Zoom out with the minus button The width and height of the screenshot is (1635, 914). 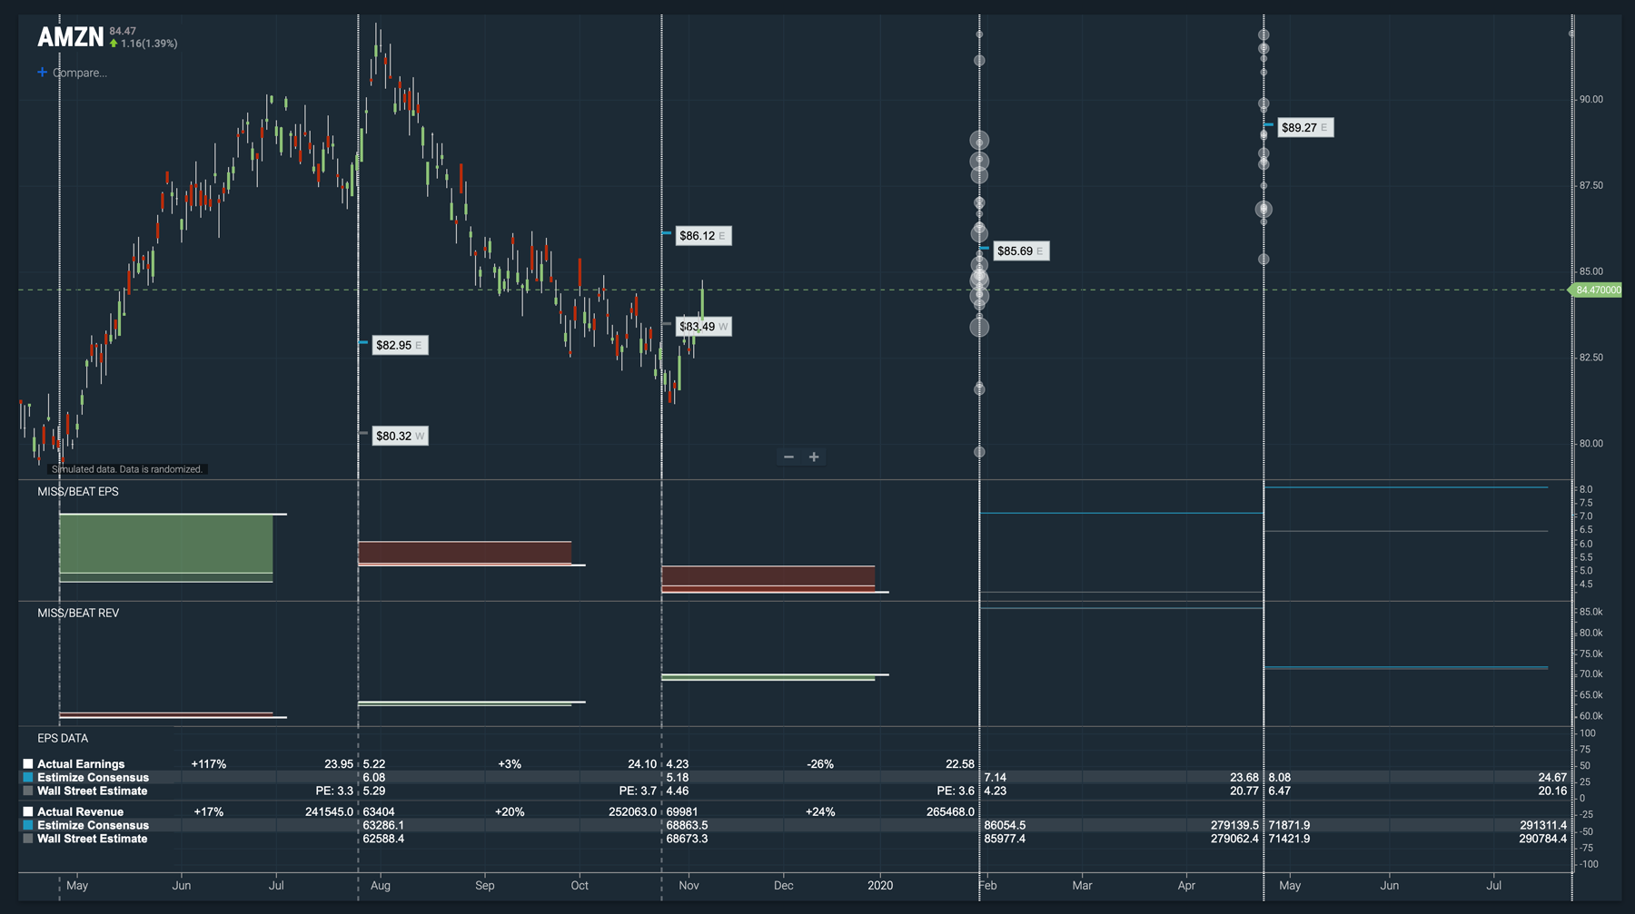pos(788,457)
